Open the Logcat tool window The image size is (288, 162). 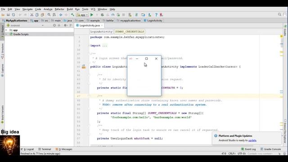coord(27,149)
